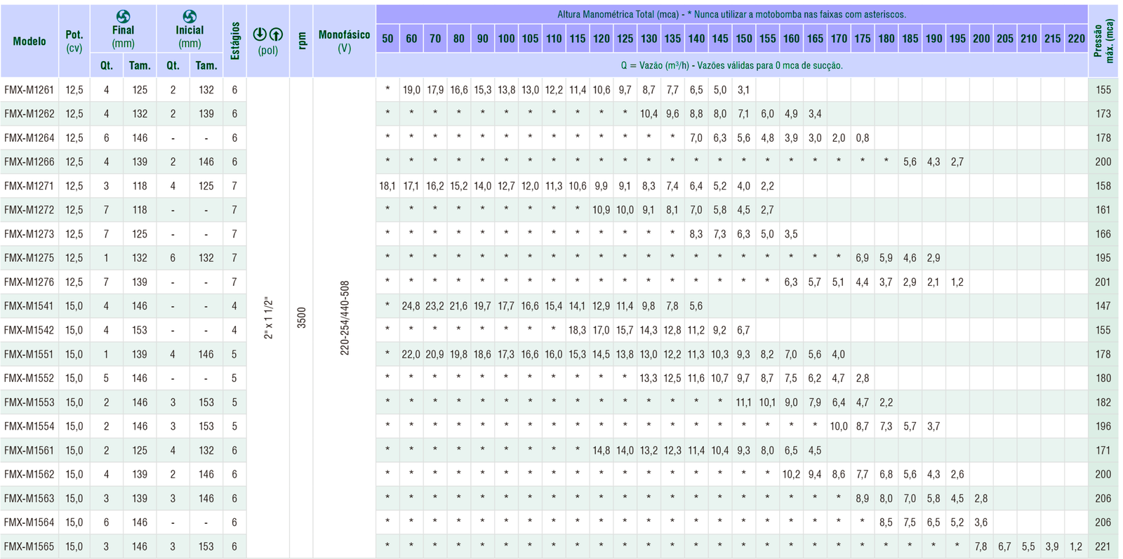Select the Monofásico (V) column header
Viewport: 1123px width, 559px height.
pos(344,41)
